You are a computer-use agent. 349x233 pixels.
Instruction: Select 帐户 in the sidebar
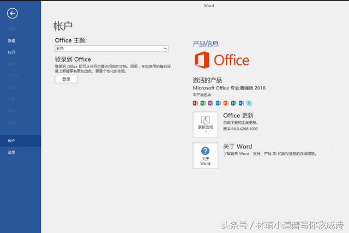21,141
